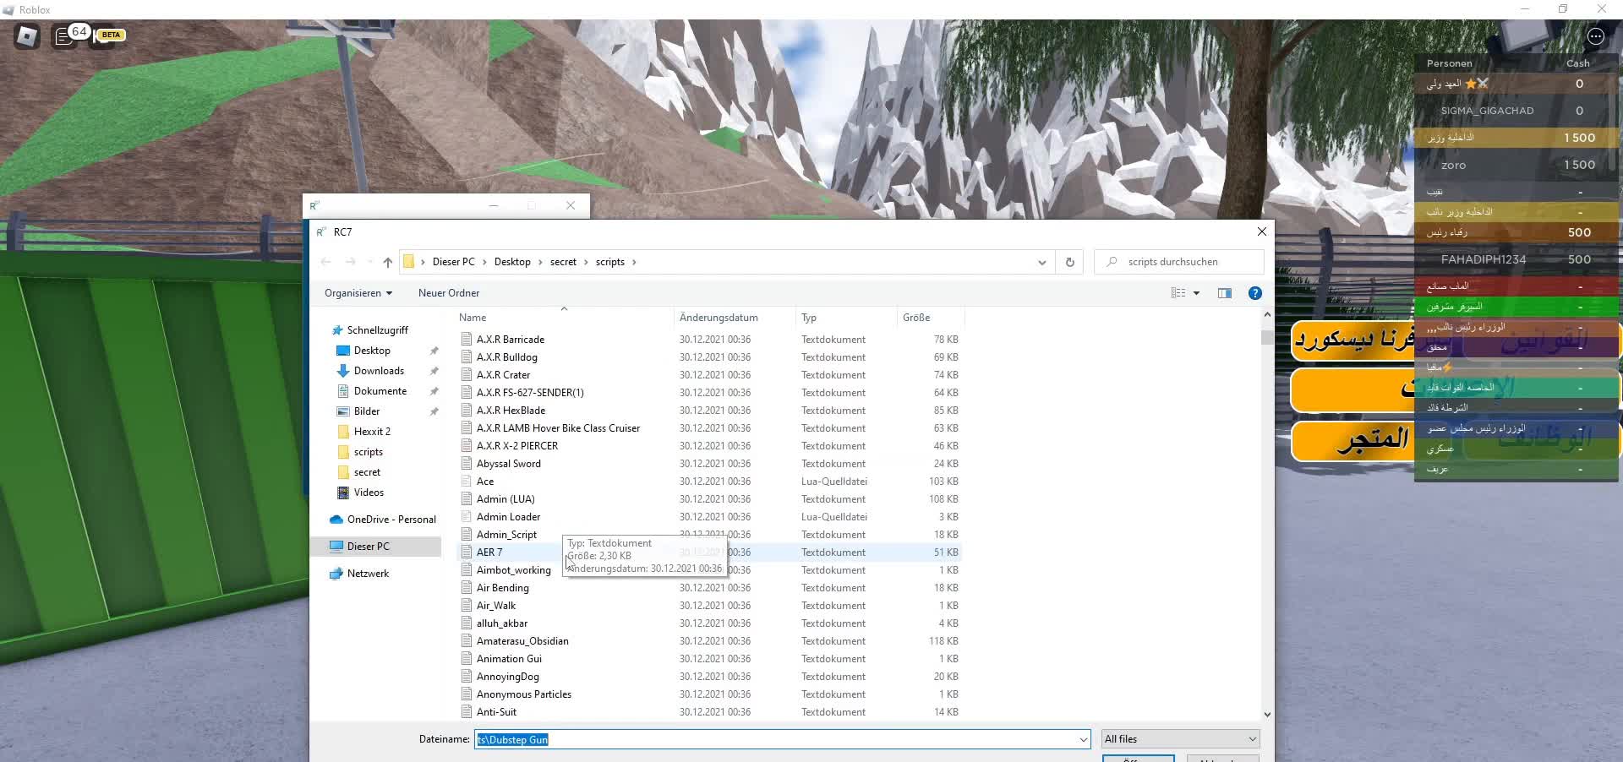This screenshot has height=762, width=1623.
Task: Sort files by Änderungsdatum column header
Action: click(719, 318)
